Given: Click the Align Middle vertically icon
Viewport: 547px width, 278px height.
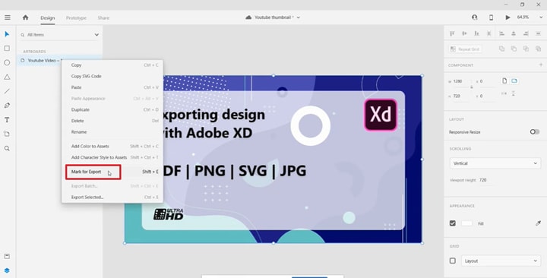Looking at the screenshot, I should coord(464,33).
